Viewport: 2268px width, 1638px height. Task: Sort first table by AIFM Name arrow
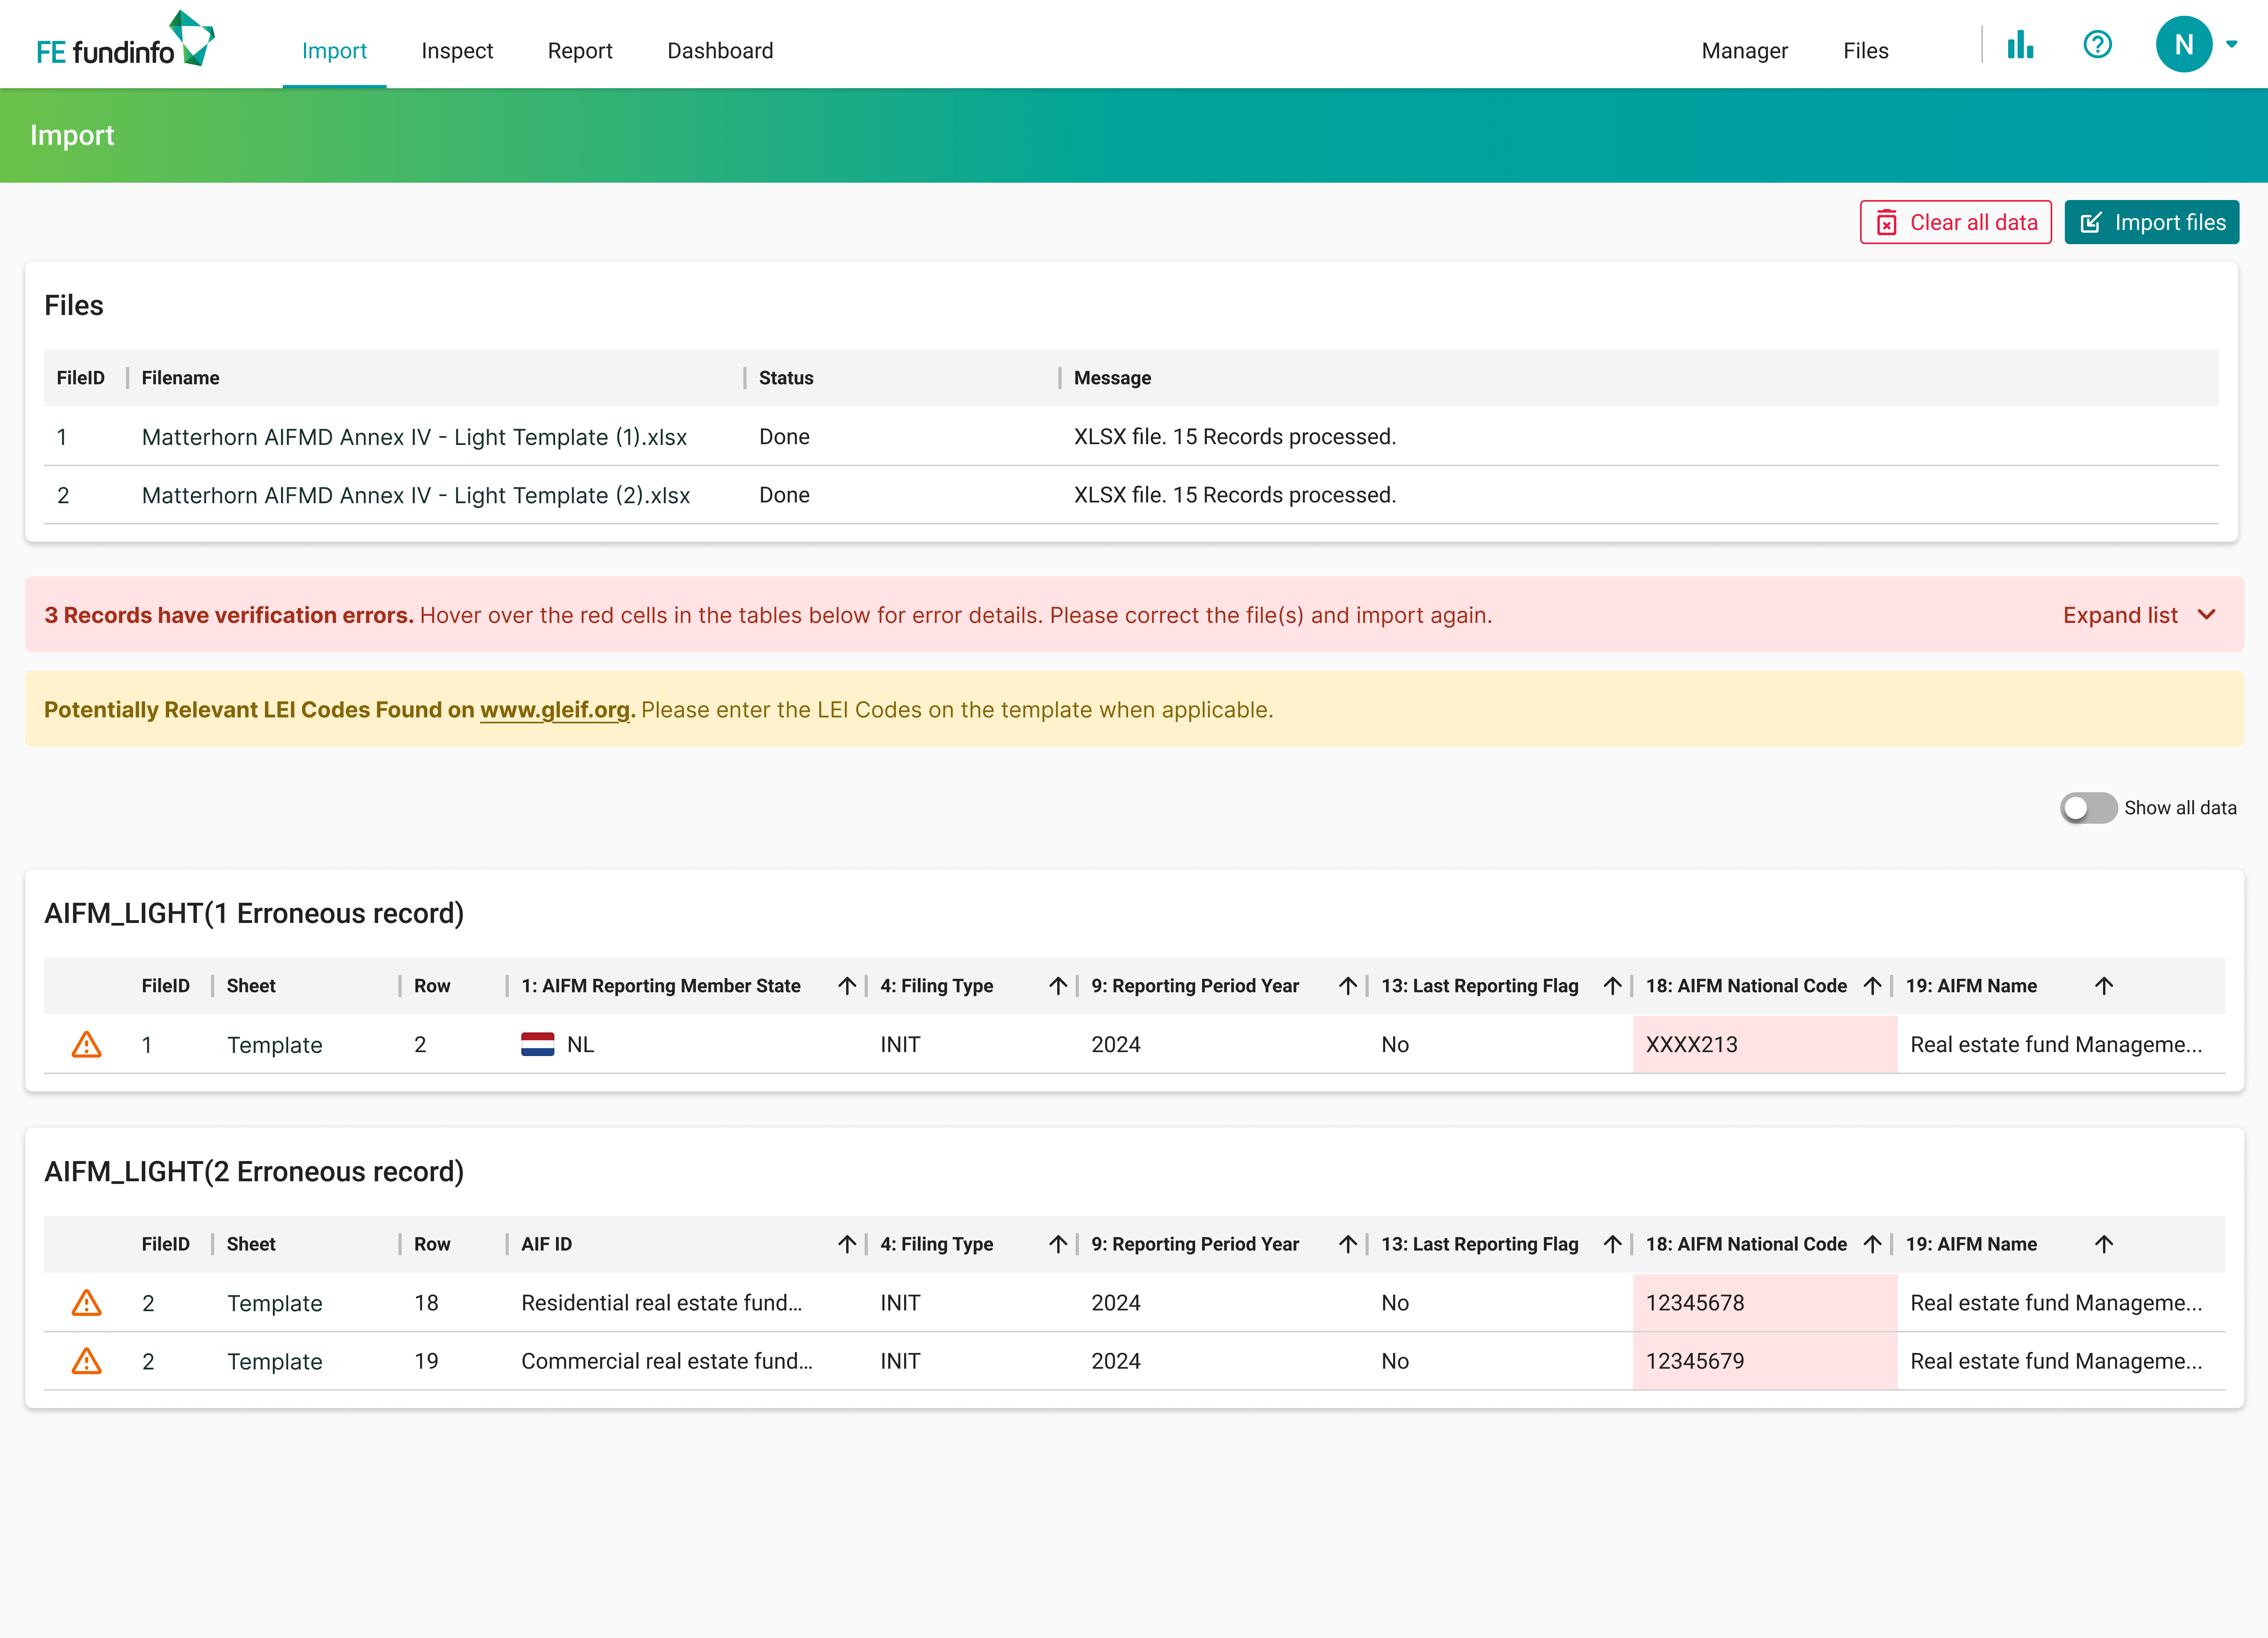(2104, 986)
